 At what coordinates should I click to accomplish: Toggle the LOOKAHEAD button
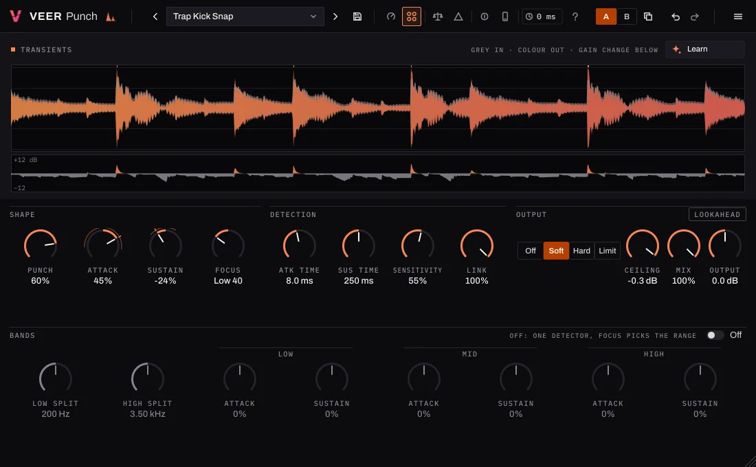717,214
